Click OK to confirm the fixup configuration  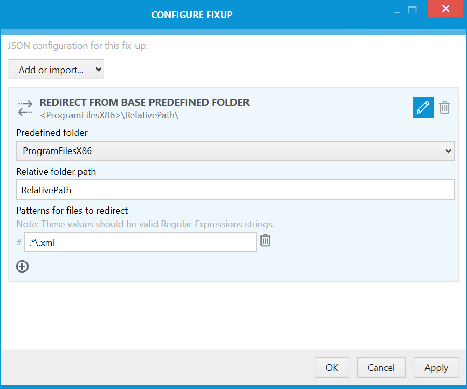click(332, 367)
